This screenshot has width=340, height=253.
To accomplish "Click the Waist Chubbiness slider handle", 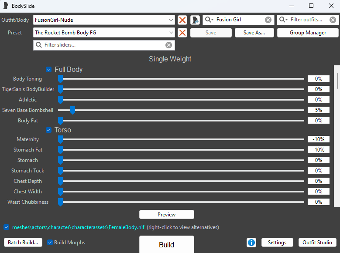I will tap(61, 202).
